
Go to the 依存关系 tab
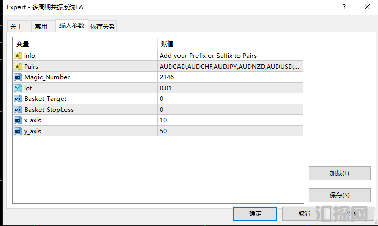[x=103, y=27]
